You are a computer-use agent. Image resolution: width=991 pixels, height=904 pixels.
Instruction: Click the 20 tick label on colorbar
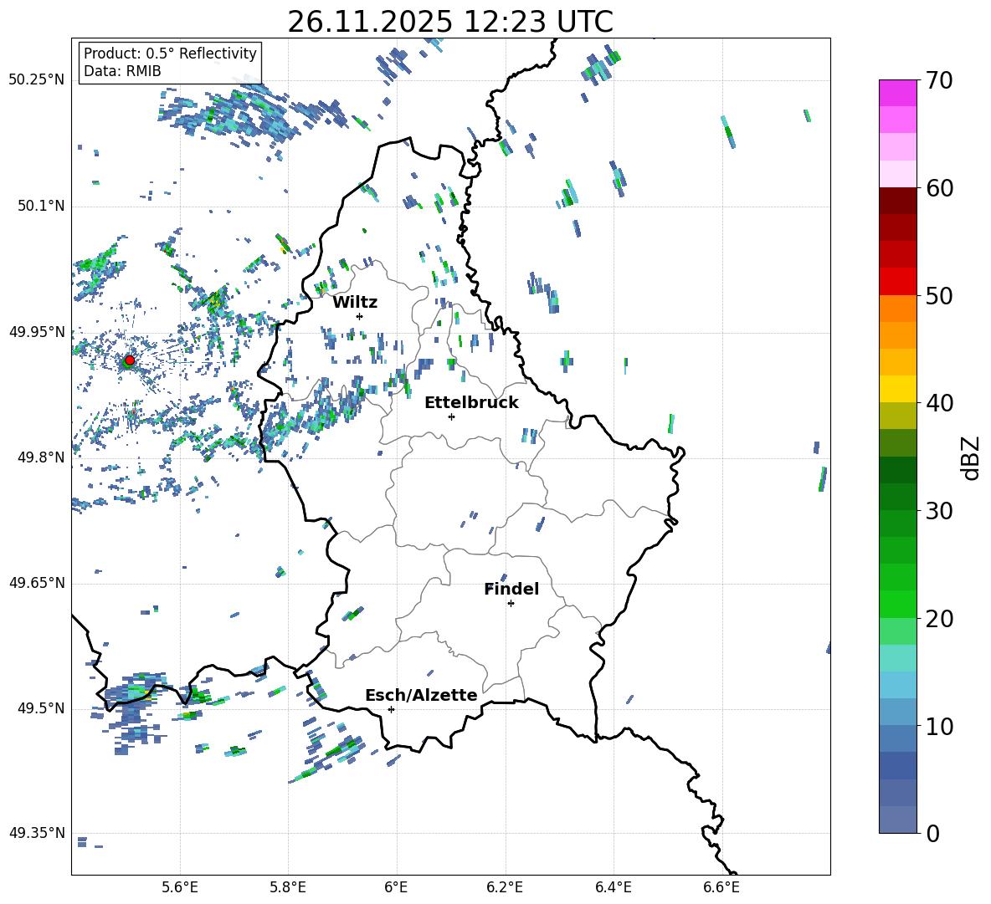pyautogui.click(x=940, y=619)
